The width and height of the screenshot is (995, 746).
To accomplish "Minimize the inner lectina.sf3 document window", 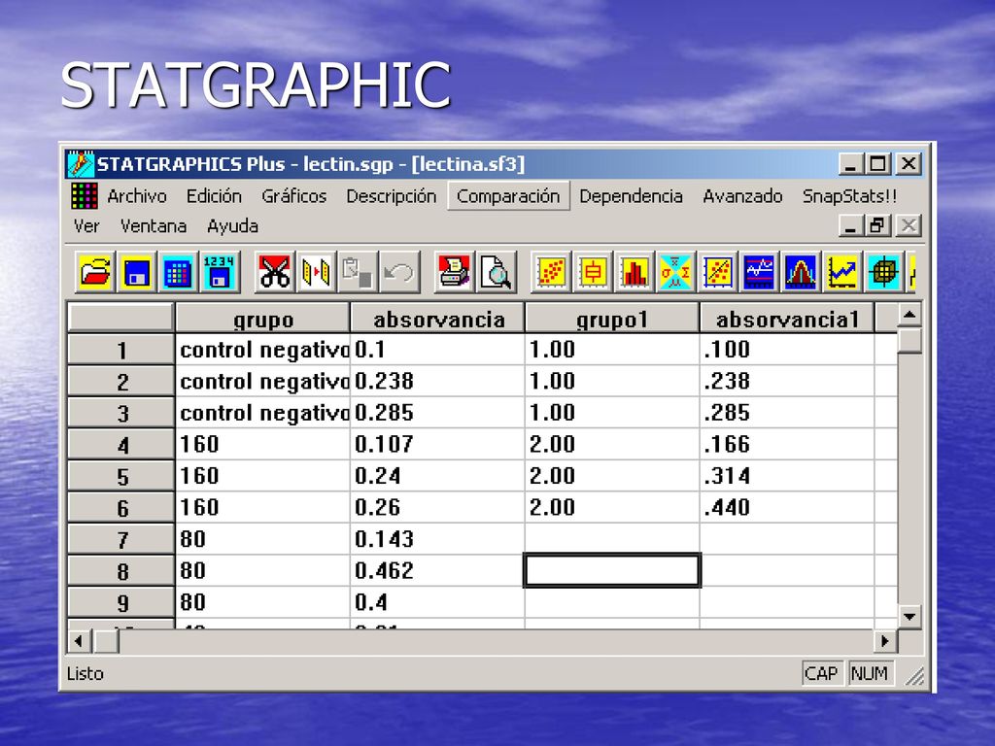I will point(851,225).
